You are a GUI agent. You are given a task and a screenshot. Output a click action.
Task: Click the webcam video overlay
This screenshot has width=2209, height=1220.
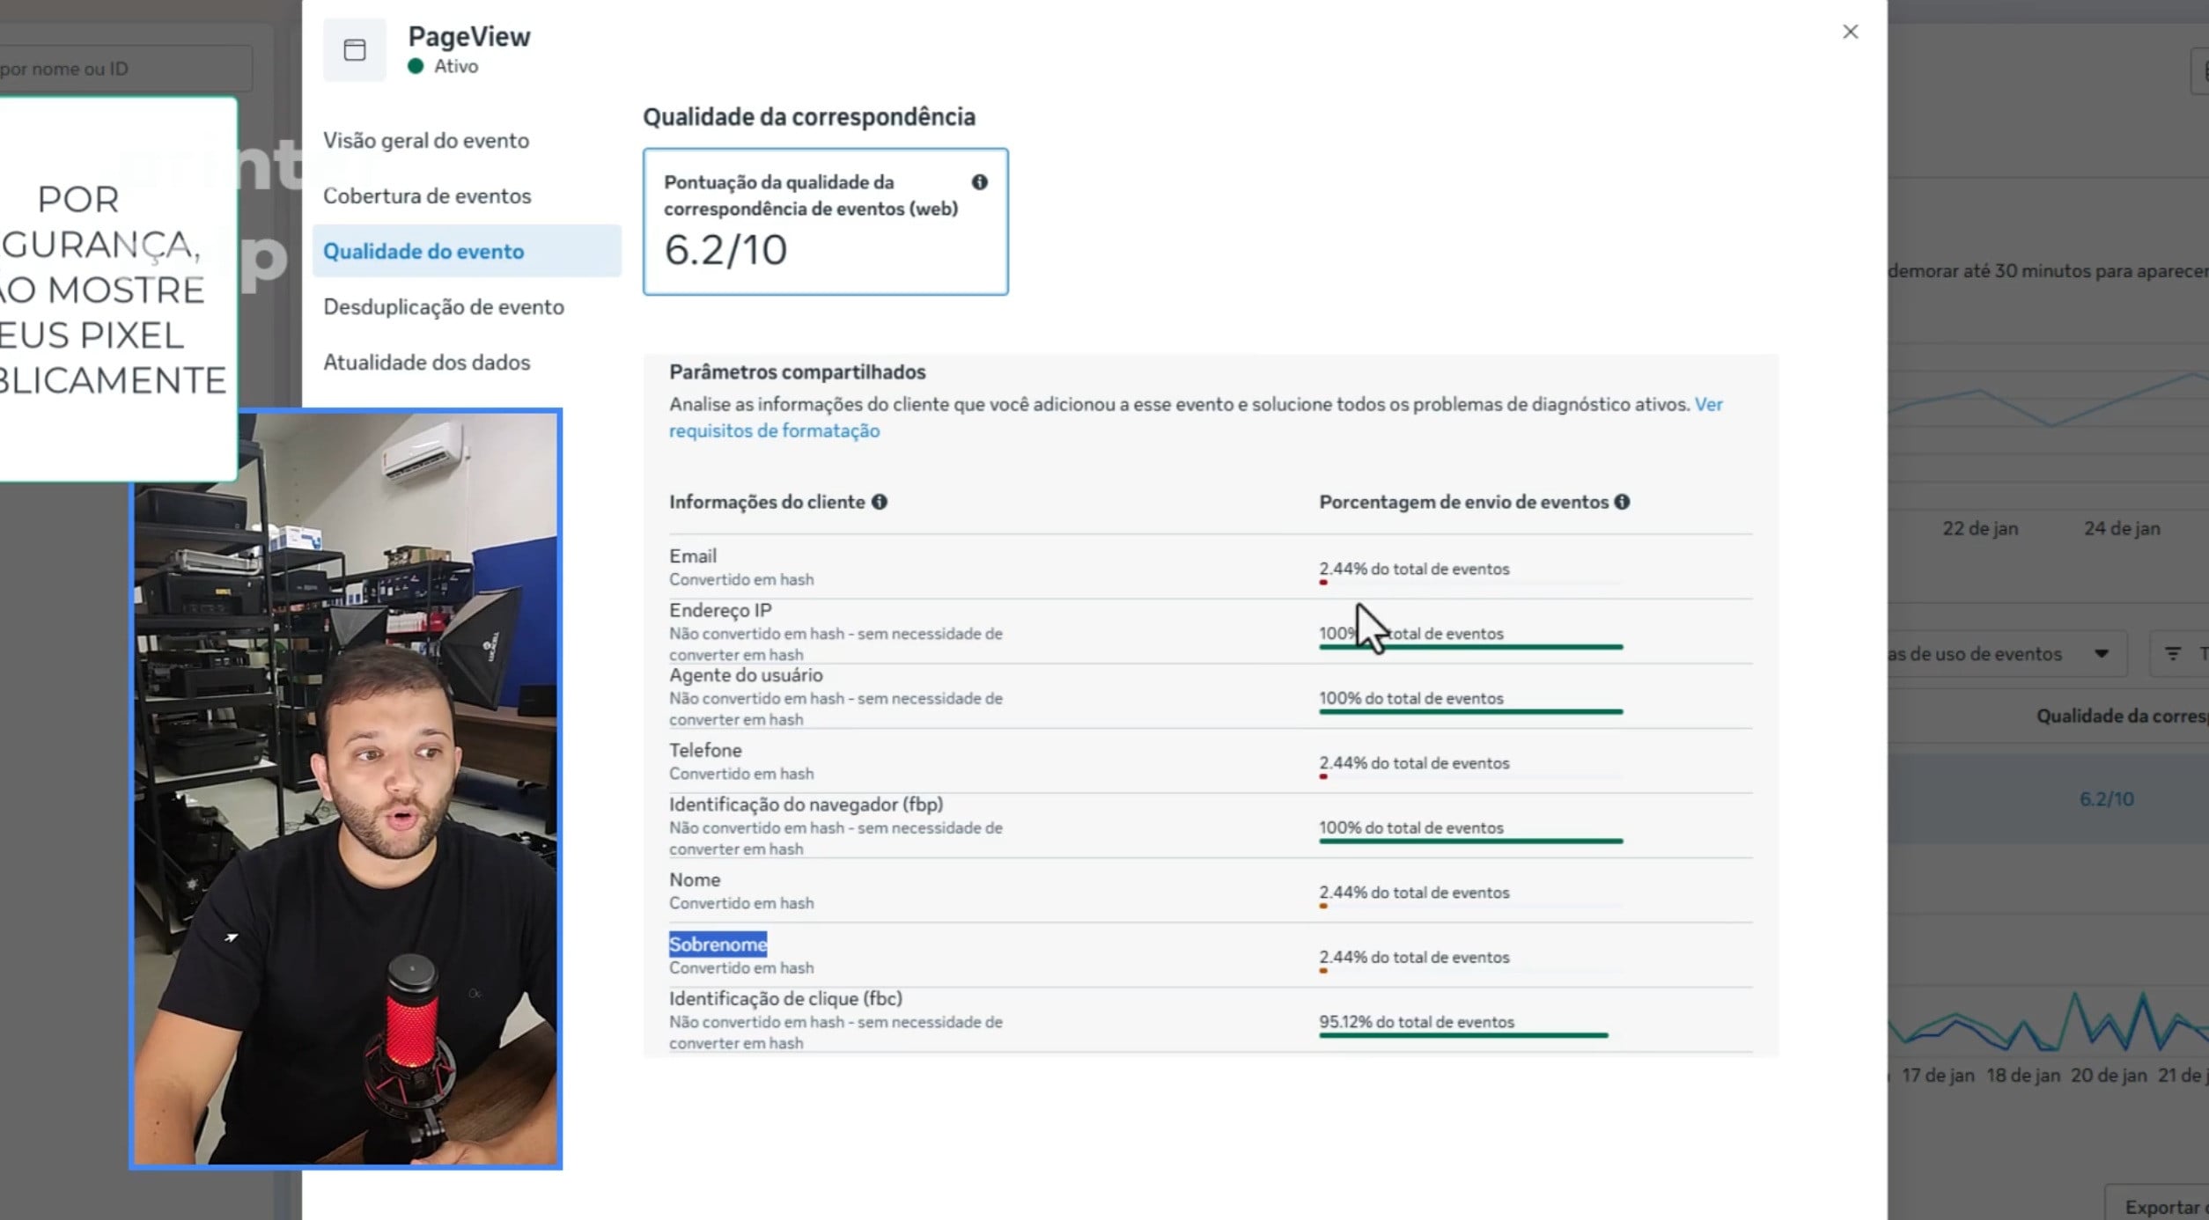[346, 789]
